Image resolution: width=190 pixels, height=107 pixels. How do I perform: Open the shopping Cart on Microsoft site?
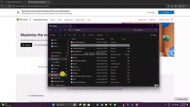pos(161,20)
